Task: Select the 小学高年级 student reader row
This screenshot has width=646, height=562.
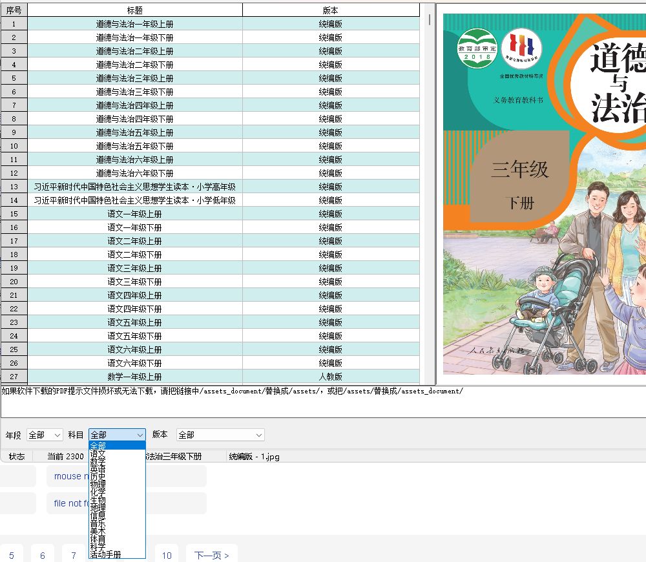Action: [135, 187]
